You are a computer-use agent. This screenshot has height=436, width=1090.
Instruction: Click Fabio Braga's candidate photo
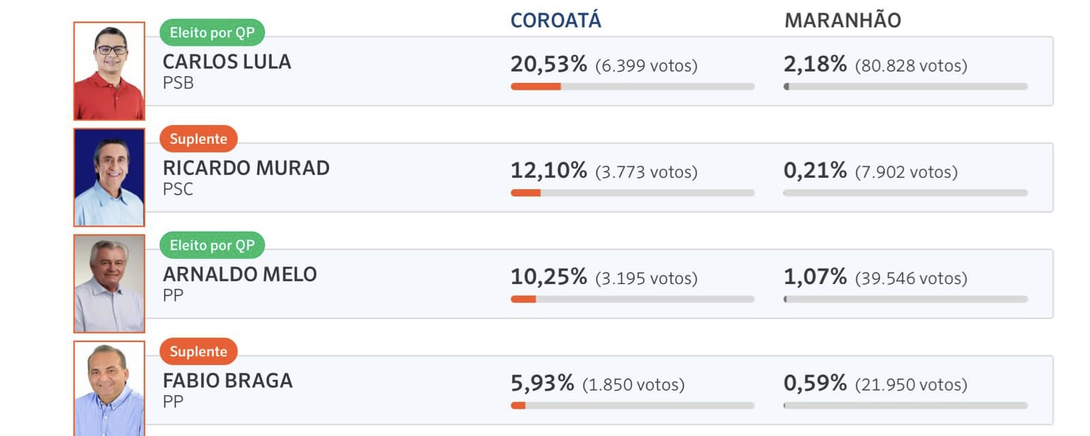pyautogui.click(x=109, y=388)
